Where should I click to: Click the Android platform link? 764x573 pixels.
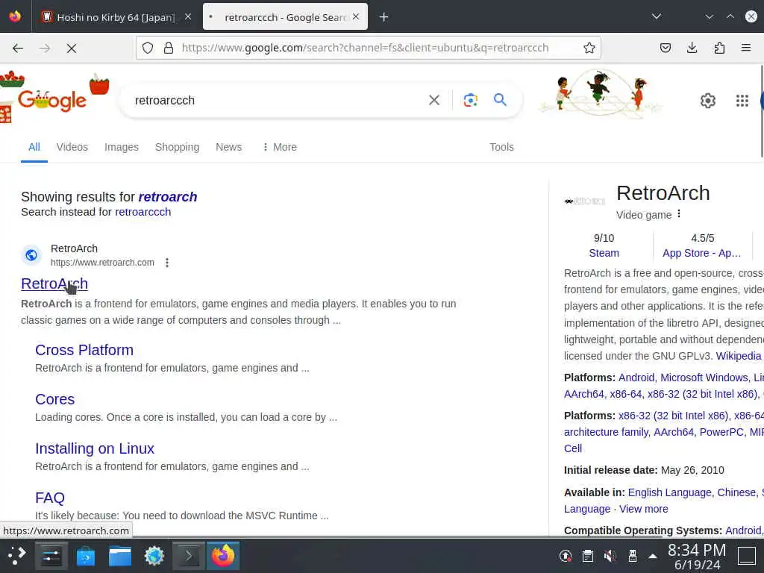pos(636,378)
